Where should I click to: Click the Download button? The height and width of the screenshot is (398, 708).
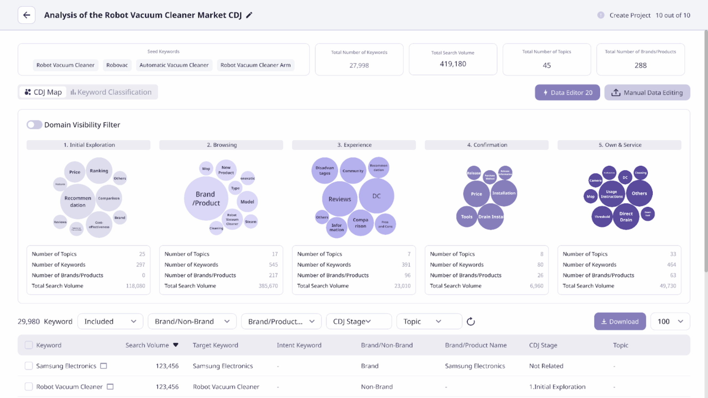click(620, 321)
